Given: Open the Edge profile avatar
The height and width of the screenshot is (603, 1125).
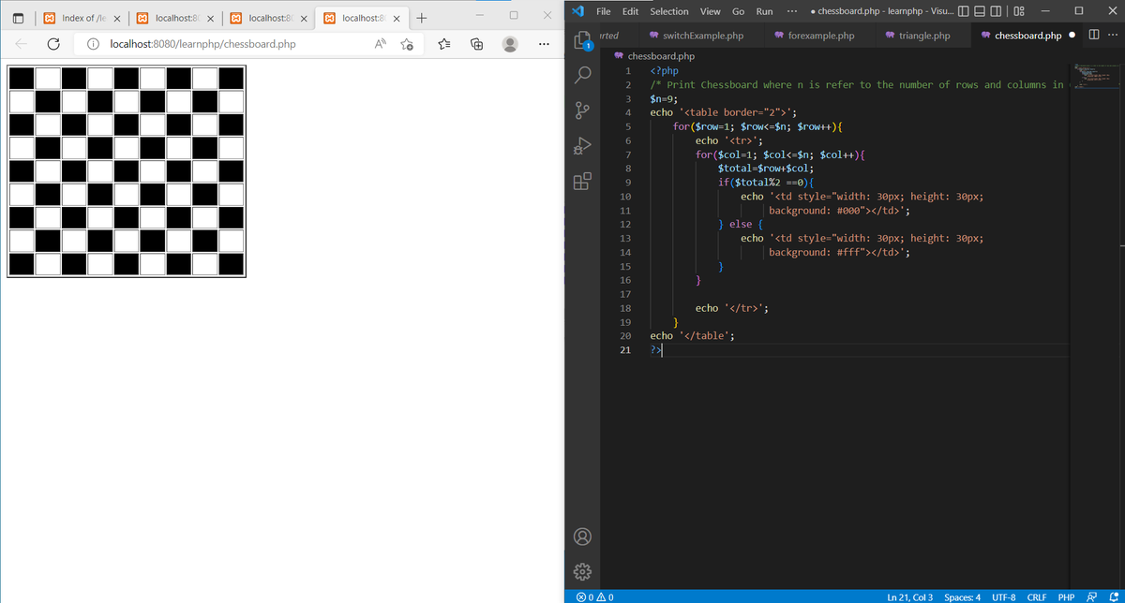Looking at the screenshot, I should point(510,44).
